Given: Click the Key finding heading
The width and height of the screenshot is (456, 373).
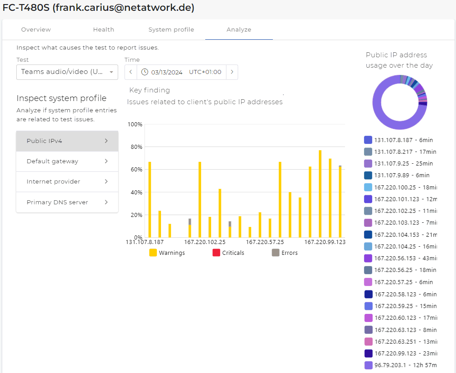Looking at the screenshot, I should tap(149, 90).
